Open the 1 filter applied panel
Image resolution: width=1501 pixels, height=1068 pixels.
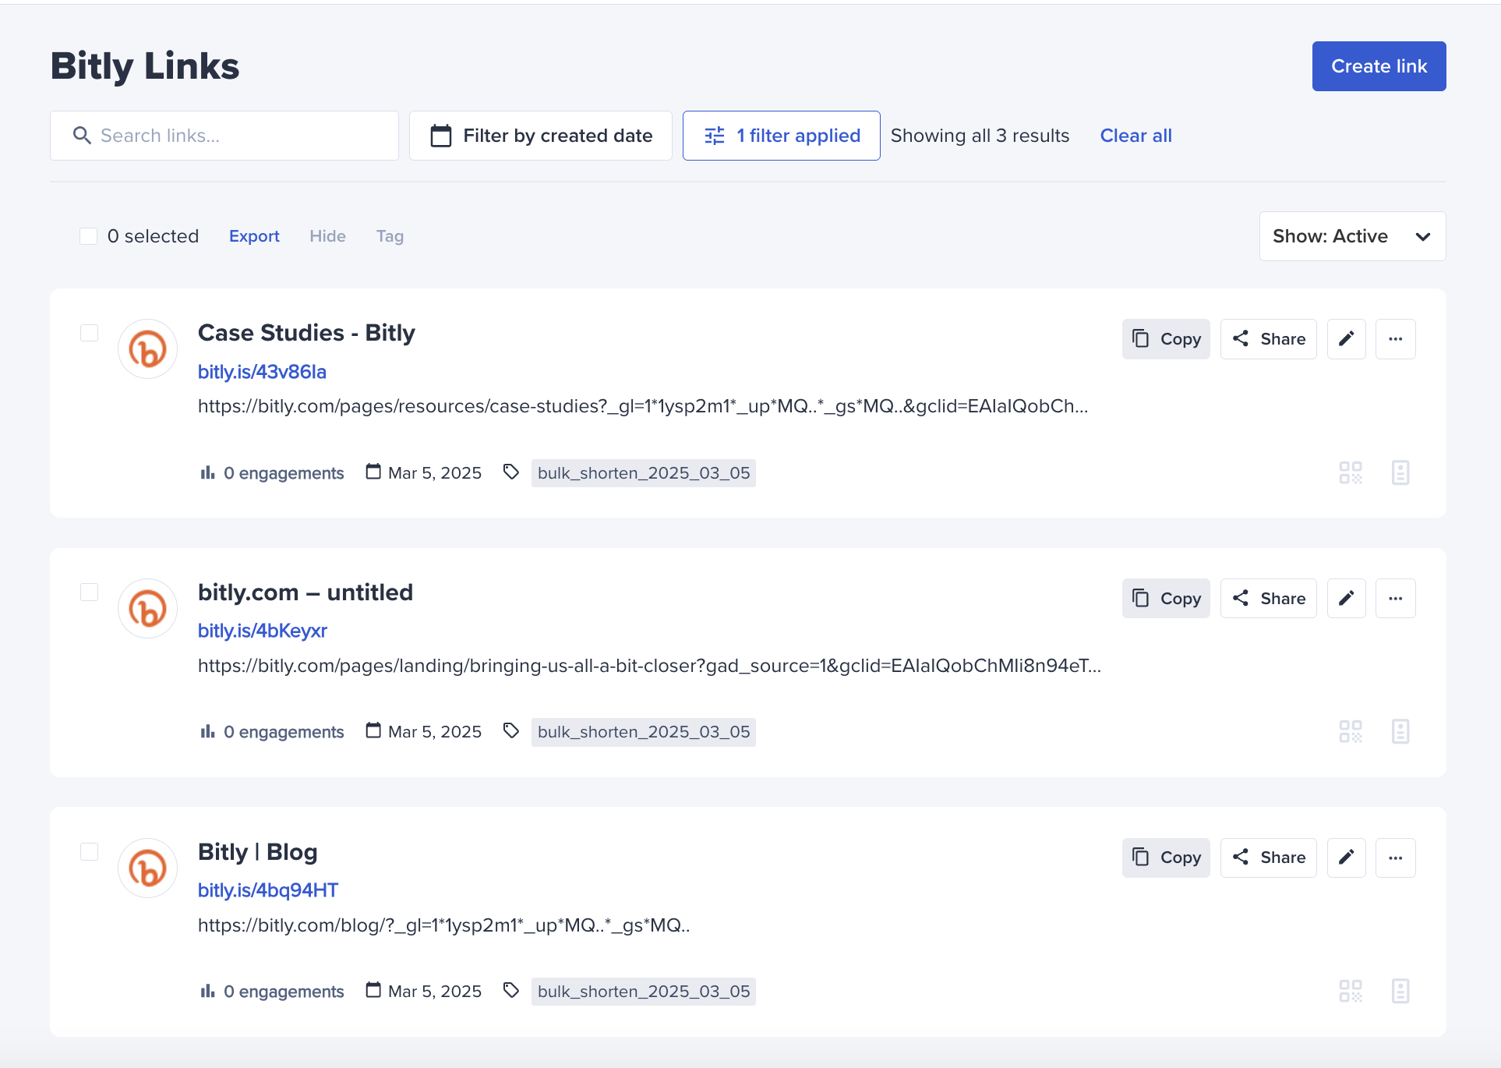click(782, 136)
